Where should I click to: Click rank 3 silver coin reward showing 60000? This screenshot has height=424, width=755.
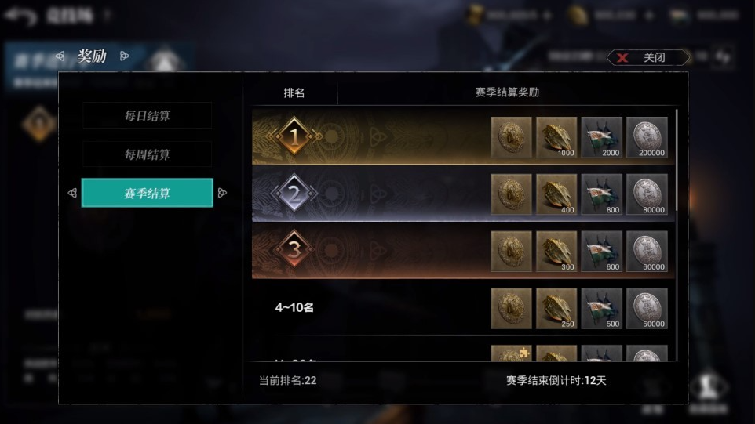pyautogui.click(x=647, y=252)
